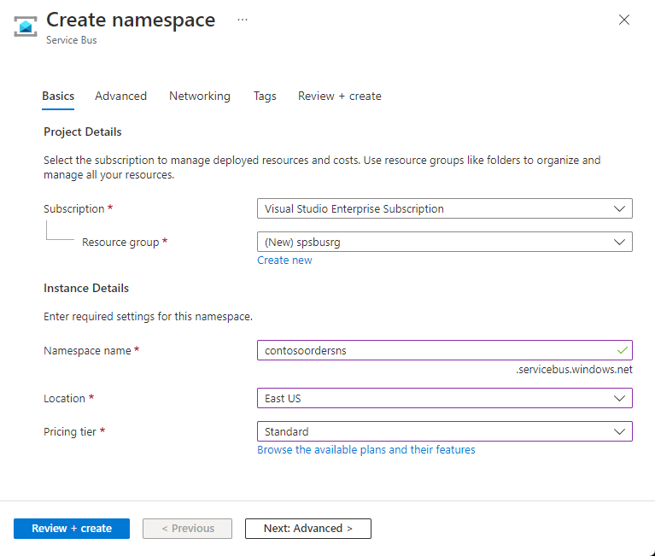Switch to the Basics tab

[58, 96]
